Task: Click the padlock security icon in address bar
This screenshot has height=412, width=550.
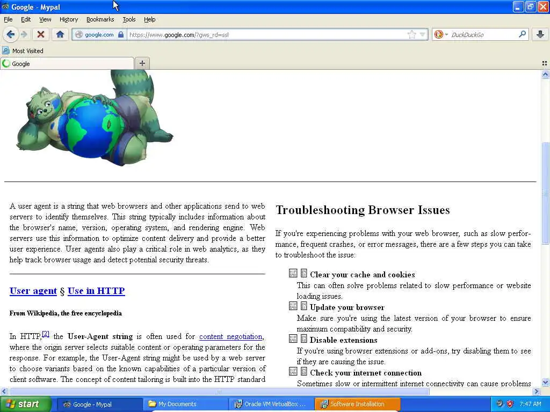Action: pyautogui.click(x=121, y=34)
